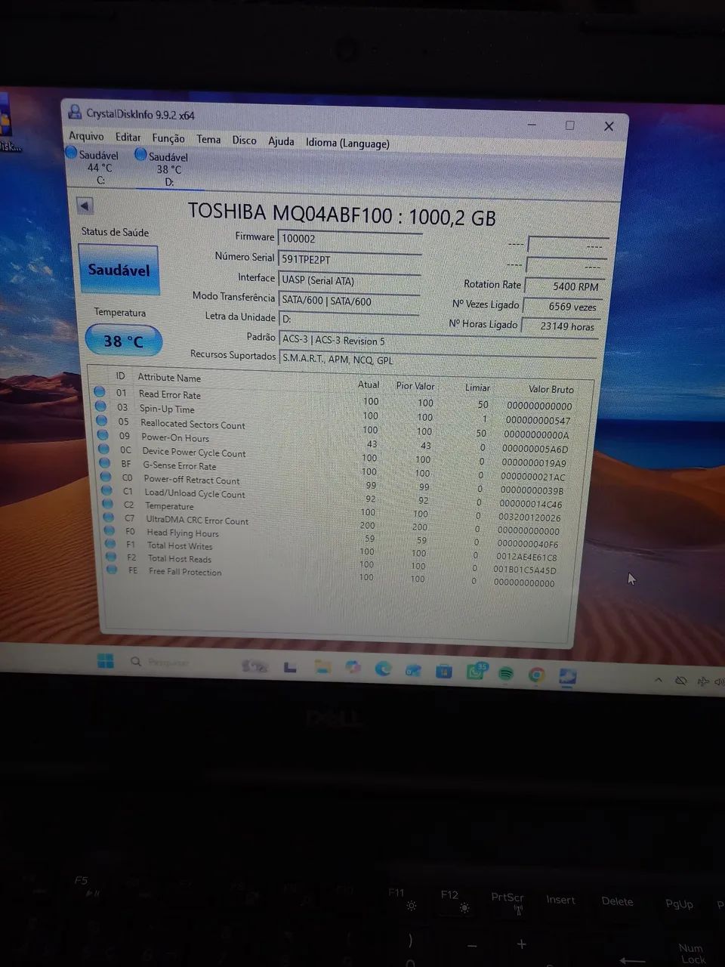725x967 pixels.
Task: Show hidden system tray icons
Action: tap(659, 680)
